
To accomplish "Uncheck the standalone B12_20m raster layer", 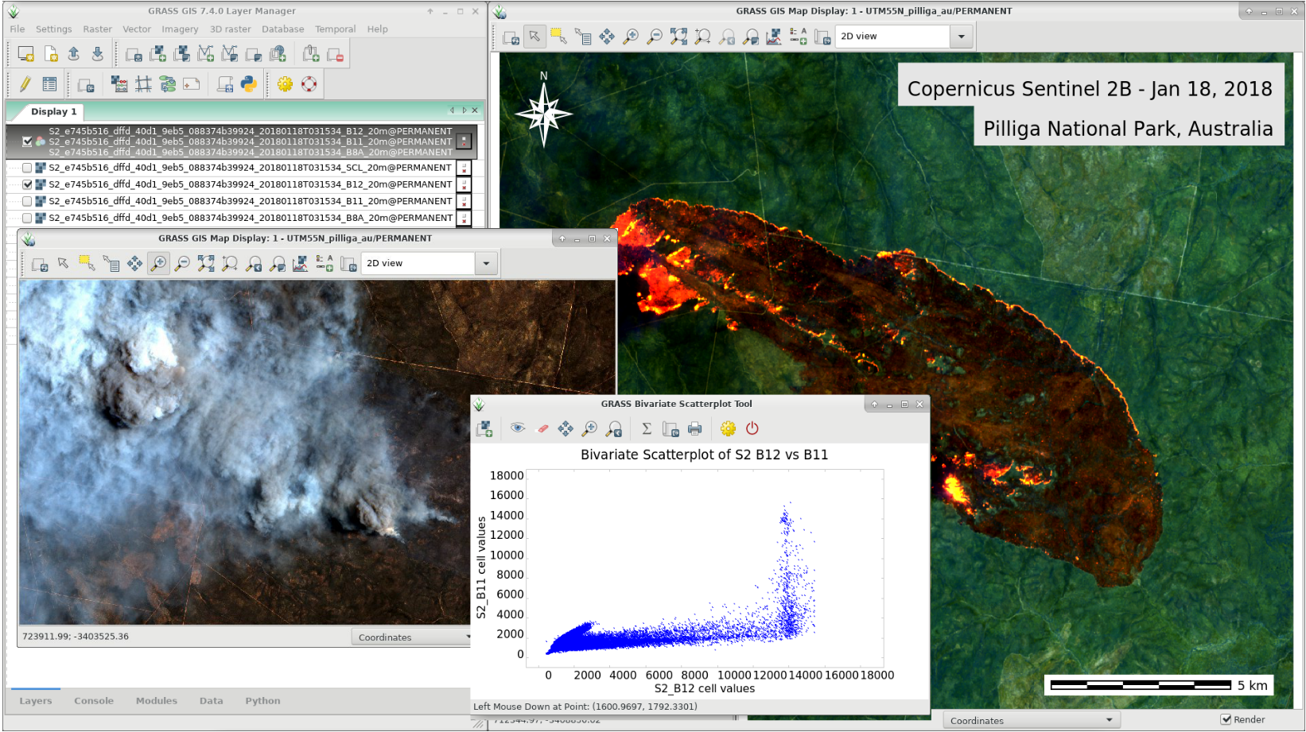I will tap(28, 184).
